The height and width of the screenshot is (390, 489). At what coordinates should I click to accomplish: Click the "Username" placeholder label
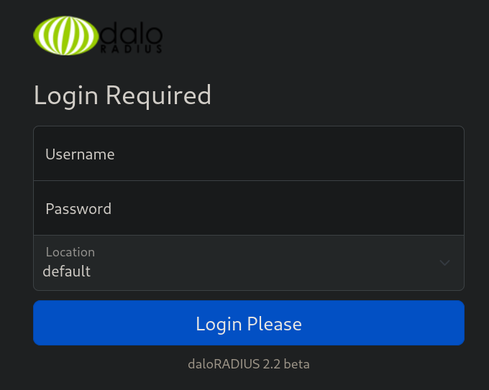coord(80,154)
